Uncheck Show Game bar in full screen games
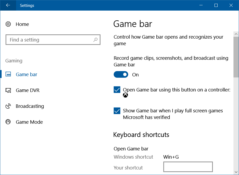The height and width of the screenshot is (175, 239). [117, 111]
